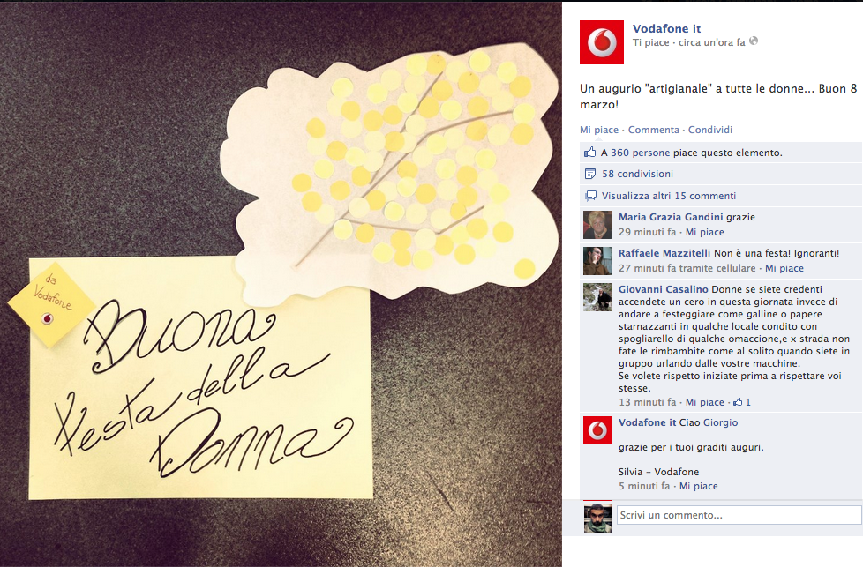Open the Buona Festa della Donna photo

pyautogui.click(x=281, y=284)
